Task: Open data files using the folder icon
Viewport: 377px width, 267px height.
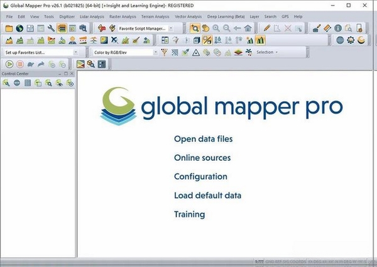Action: pos(9,28)
